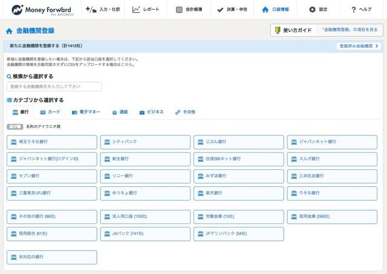387x274 pixels.
Task: Click the bank icon beside 労働金庫 (13社)
Action: coord(201,217)
